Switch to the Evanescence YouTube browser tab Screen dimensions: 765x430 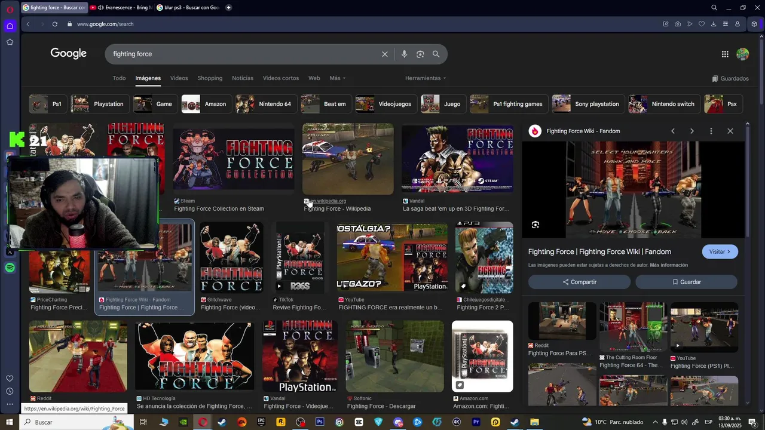click(120, 8)
